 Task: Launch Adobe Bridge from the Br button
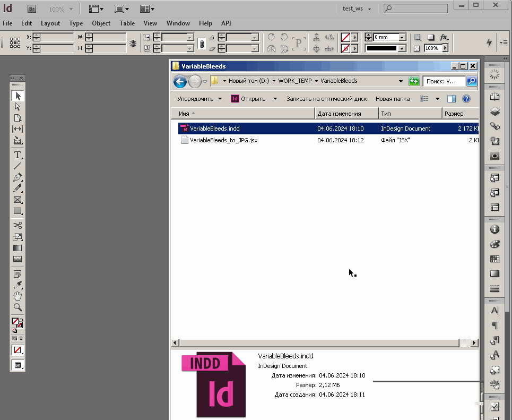point(32,9)
